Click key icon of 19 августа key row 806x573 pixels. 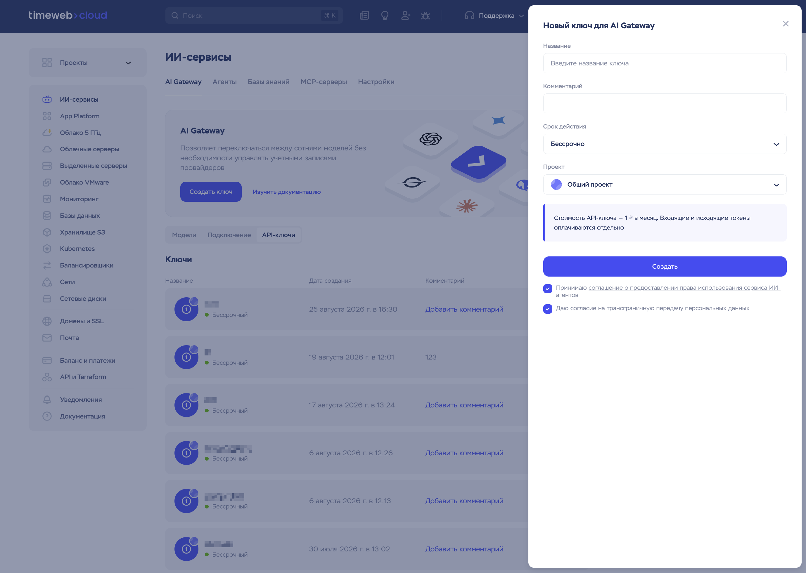[x=186, y=357]
